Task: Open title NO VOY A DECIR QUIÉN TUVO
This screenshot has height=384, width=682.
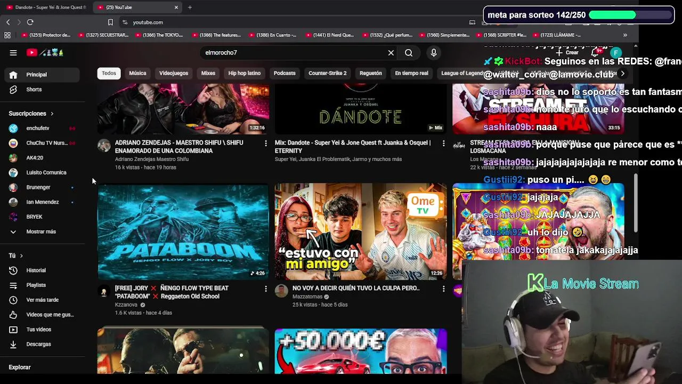Action: [x=356, y=288]
